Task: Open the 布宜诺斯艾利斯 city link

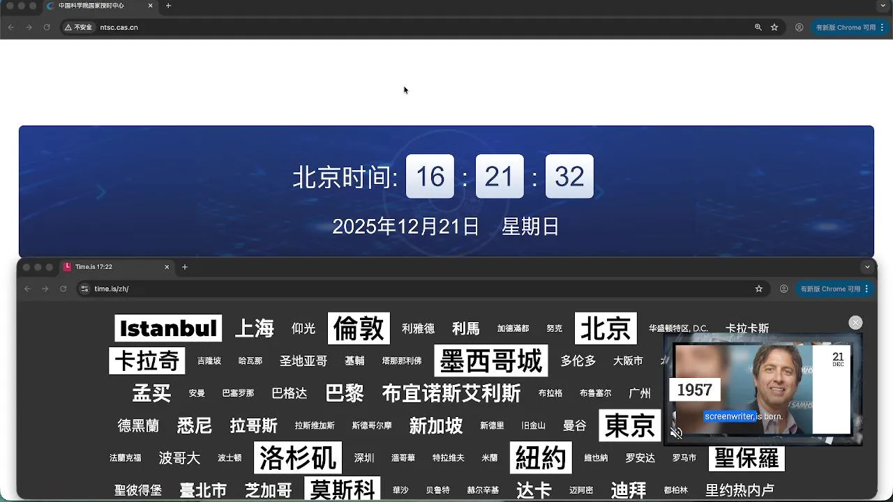Action: 451,393
